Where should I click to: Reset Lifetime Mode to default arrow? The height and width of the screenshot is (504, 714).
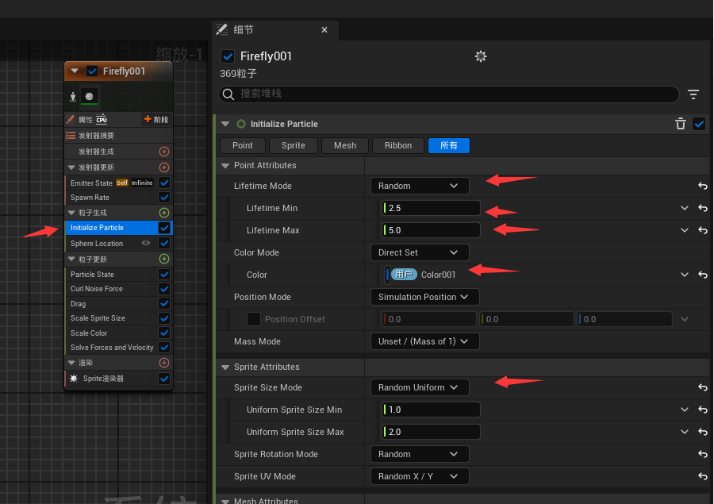703,186
